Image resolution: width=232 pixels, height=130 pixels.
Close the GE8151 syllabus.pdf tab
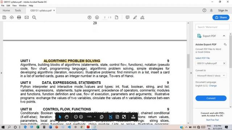click(x=54, y=10)
